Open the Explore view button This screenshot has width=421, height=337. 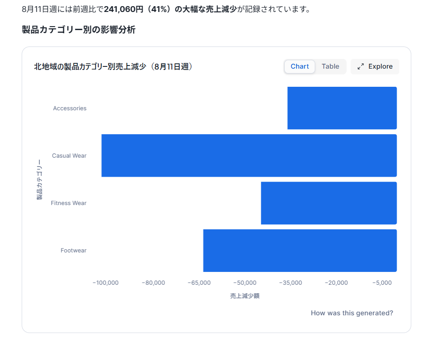tap(375, 66)
